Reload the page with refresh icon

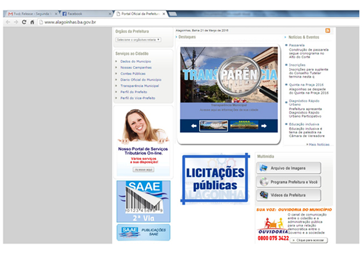click(24, 22)
